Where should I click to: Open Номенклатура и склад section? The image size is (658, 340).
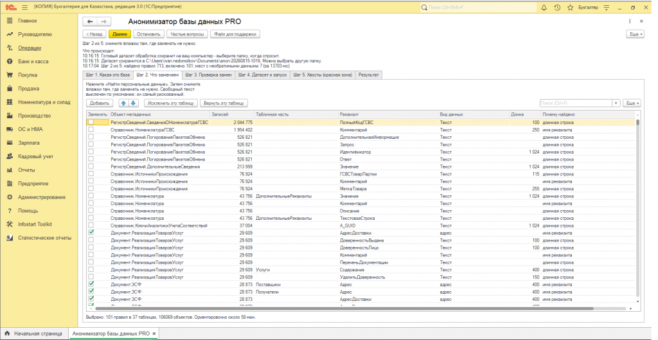click(x=44, y=102)
